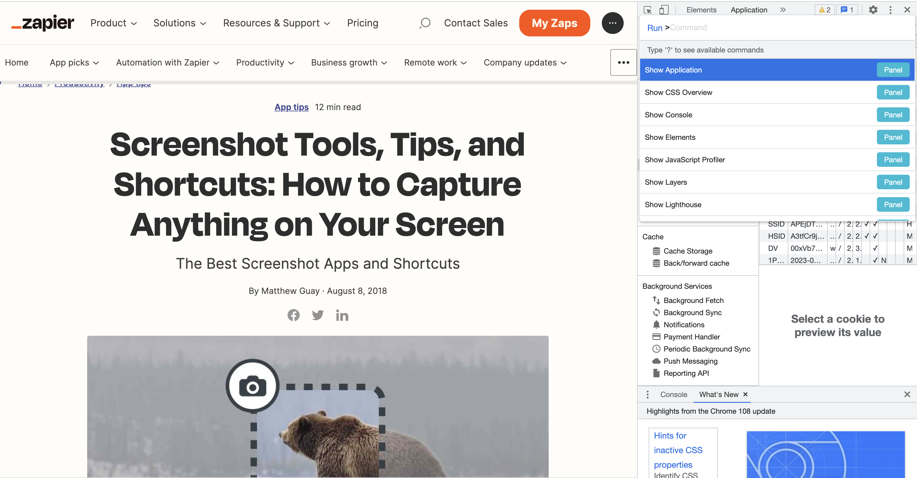Click the My Zaps button
This screenshot has height=478, width=917.
coord(554,23)
